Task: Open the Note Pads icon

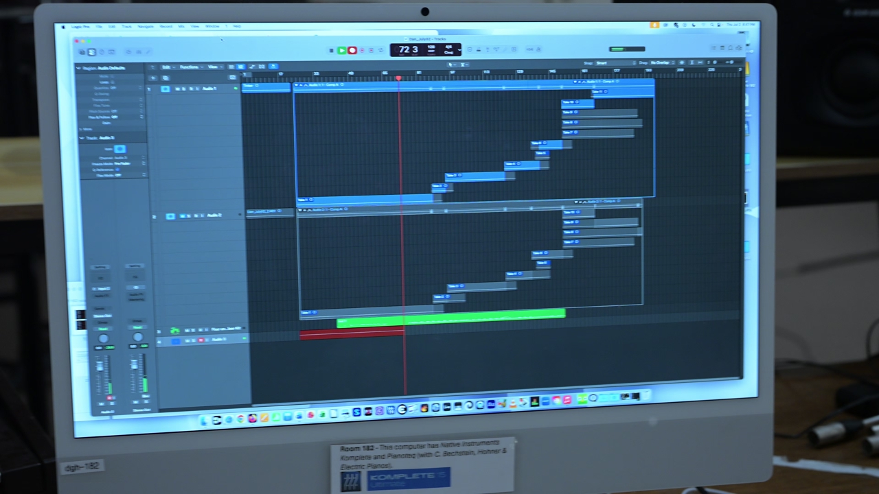Action: (x=722, y=48)
